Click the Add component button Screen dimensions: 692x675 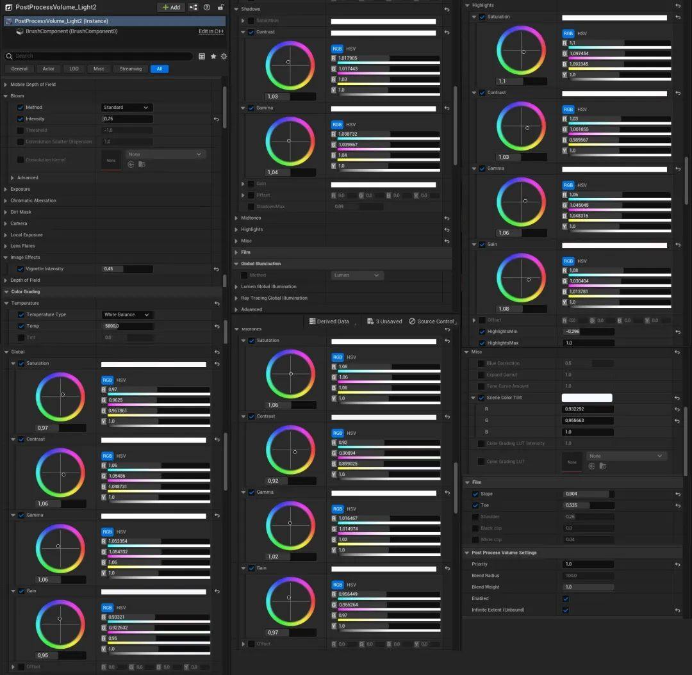coord(171,8)
